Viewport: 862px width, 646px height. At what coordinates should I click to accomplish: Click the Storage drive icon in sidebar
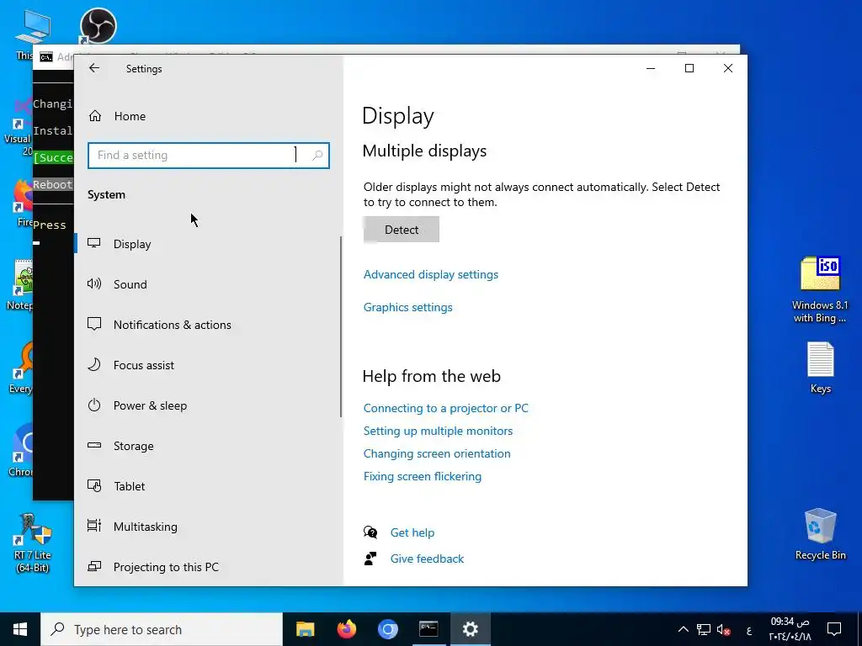94,445
